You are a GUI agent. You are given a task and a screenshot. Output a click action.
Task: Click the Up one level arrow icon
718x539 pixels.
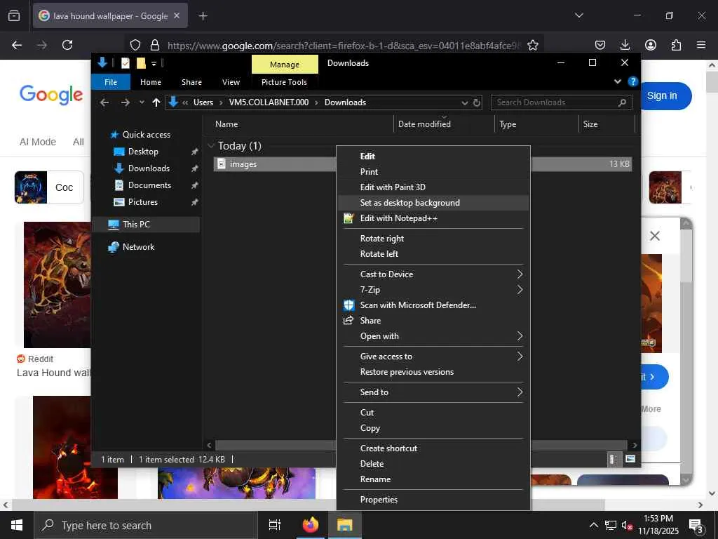click(156, 102)
